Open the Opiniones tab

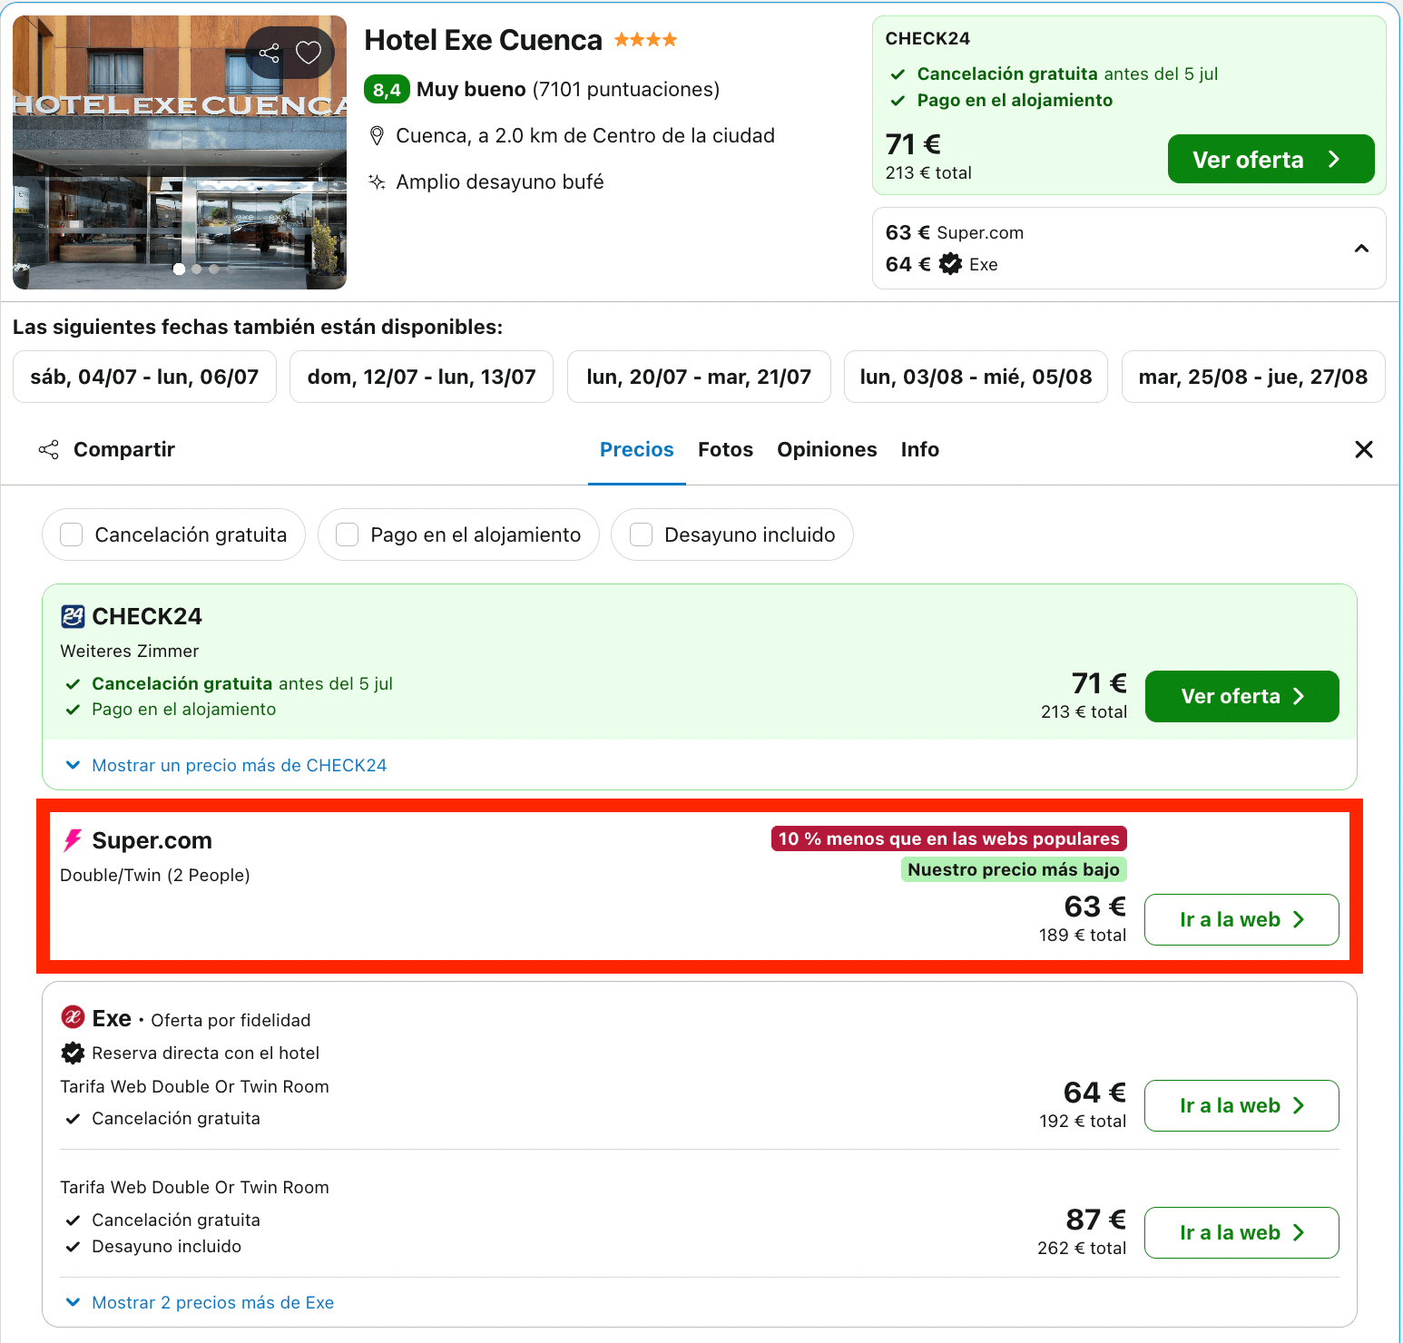coord(827,449)
